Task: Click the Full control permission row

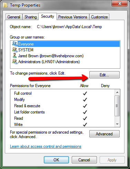Action: pyautogui.click(x=63, y=93)
